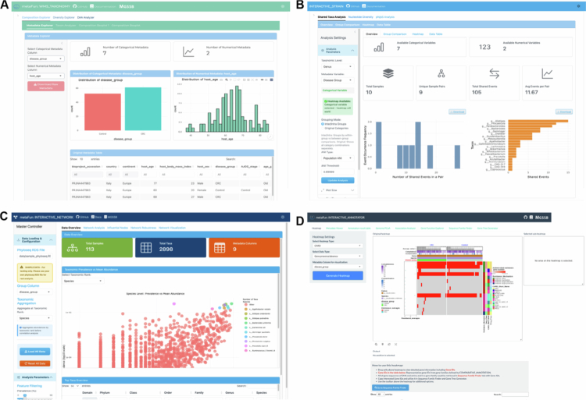
Task: Click the GitHub icon in the INTERACTIVE_NETWORK header
Action: [x=77, y=217]
